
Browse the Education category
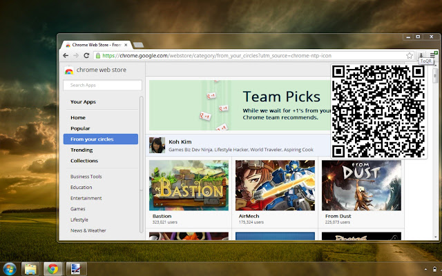(x=81, y=187)
